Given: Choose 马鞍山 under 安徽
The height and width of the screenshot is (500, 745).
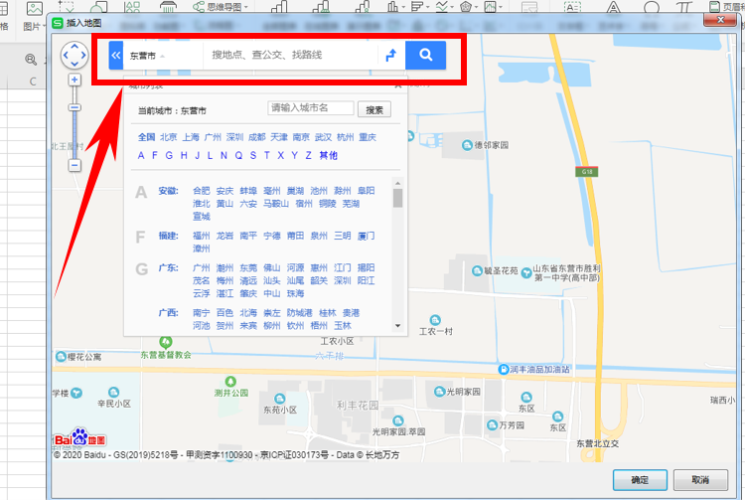Looking at the screenshot, I should point(276,204).
